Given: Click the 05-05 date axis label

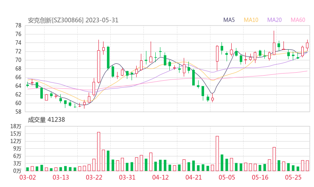Looking at the screenshot, I should click(227, 177).
